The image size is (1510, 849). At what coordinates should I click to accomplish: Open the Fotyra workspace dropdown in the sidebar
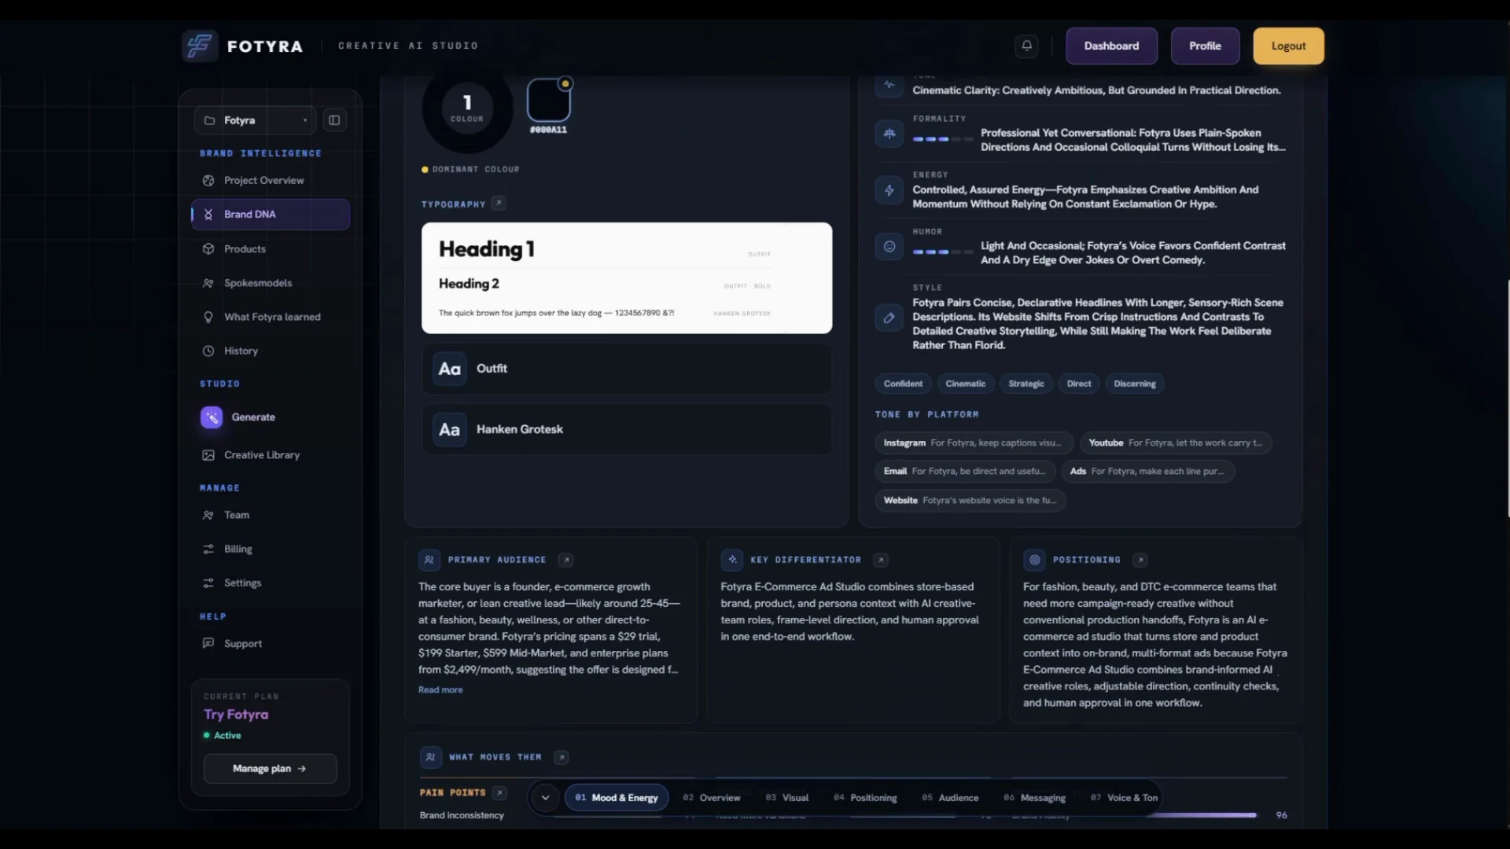point(256,120)
